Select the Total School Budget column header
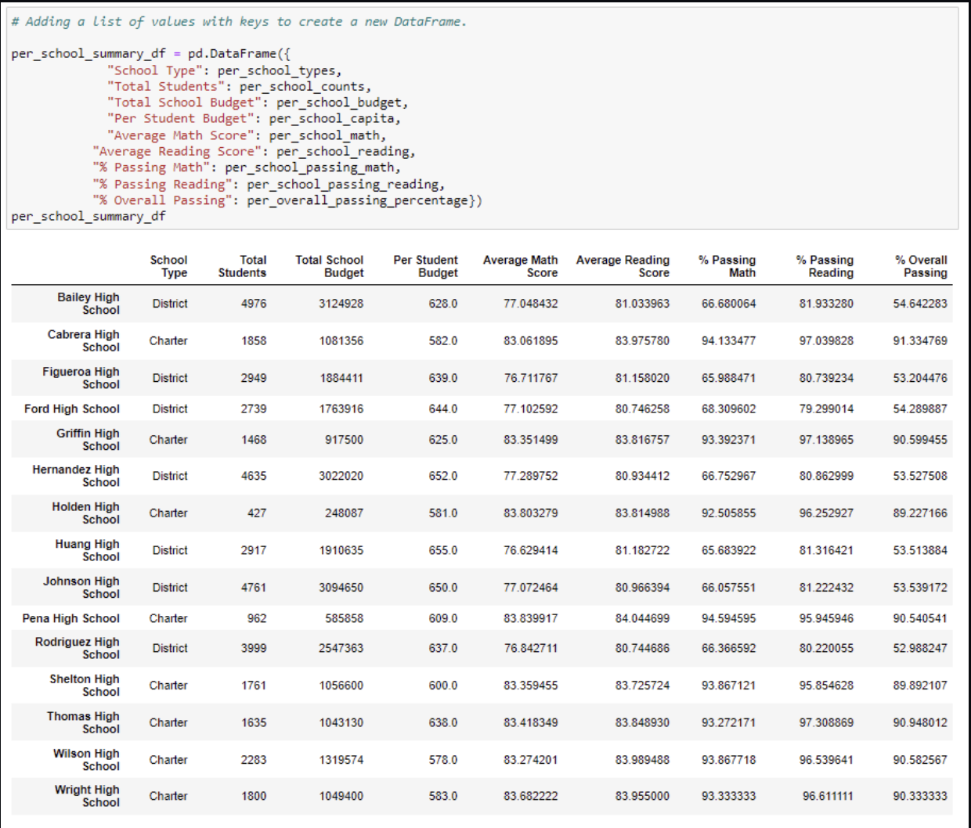971x828 pixels. (327, 266)
